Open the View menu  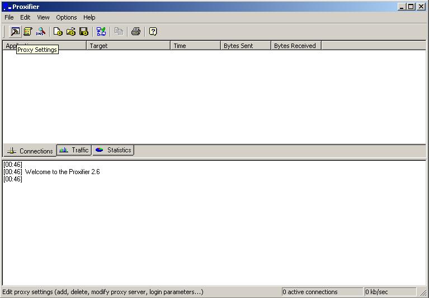43,17
